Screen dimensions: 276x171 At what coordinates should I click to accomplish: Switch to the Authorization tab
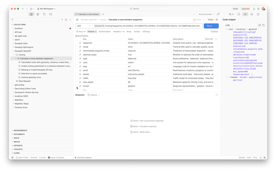click(x=105, y=32)
